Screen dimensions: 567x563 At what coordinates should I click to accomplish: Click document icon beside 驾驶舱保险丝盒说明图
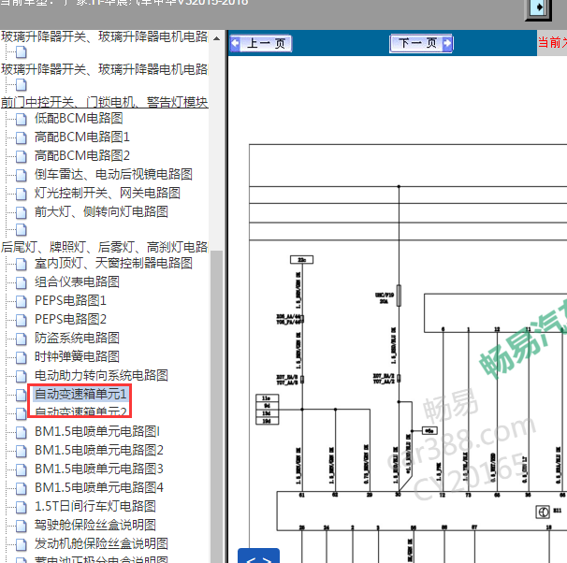pyautogui.click(x=22, y=526)
